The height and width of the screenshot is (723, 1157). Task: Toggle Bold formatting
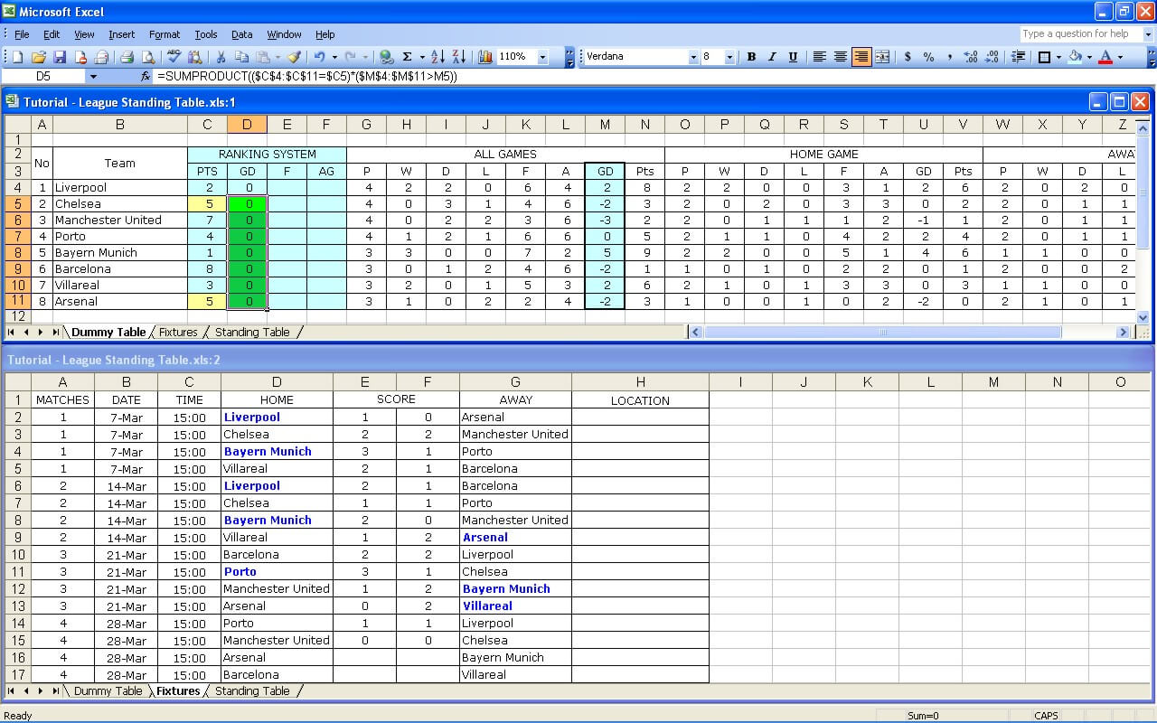pyautogui.click(x=751, y=57)
